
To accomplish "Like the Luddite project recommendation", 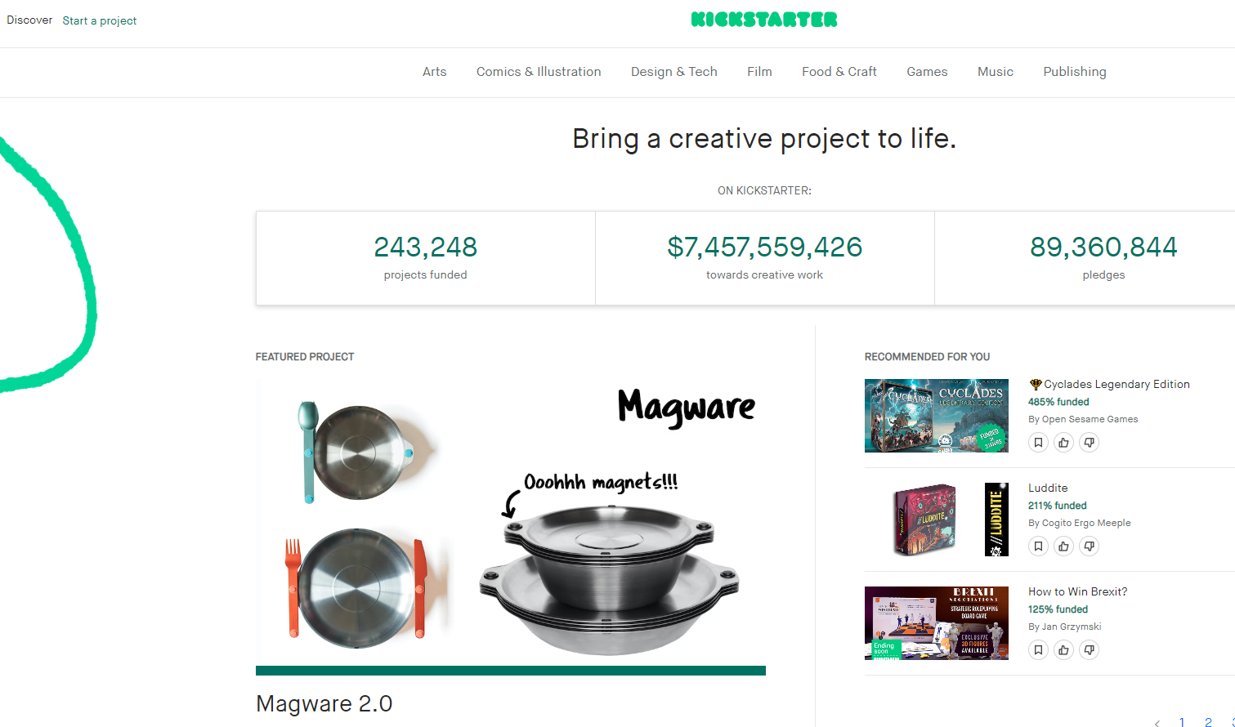I will click(x=1063, y=546).
